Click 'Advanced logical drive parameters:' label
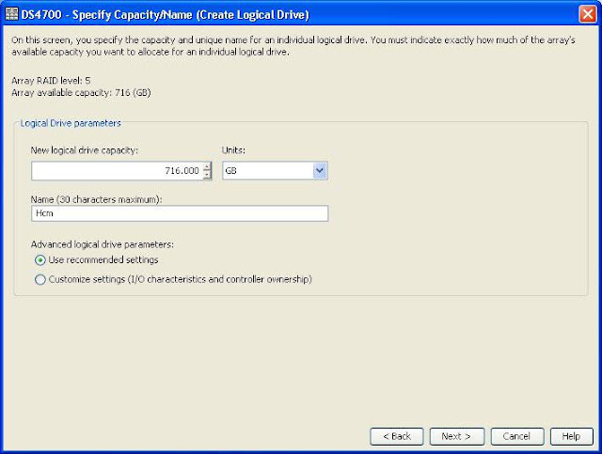Viewport: 602px width, 454px height. pos(103,244)
